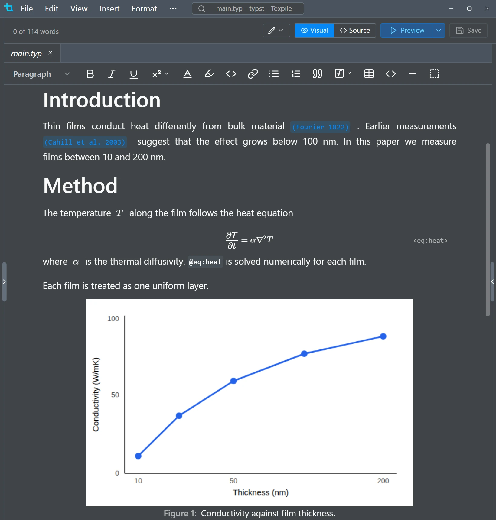This screenshot has width=496, height=520.
Task: Apply superscript formatting
Action: 156,74
